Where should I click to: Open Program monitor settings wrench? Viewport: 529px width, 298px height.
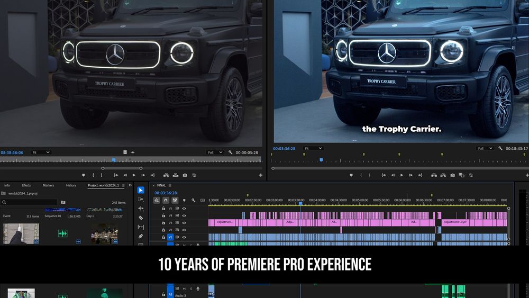click(500, 149)
